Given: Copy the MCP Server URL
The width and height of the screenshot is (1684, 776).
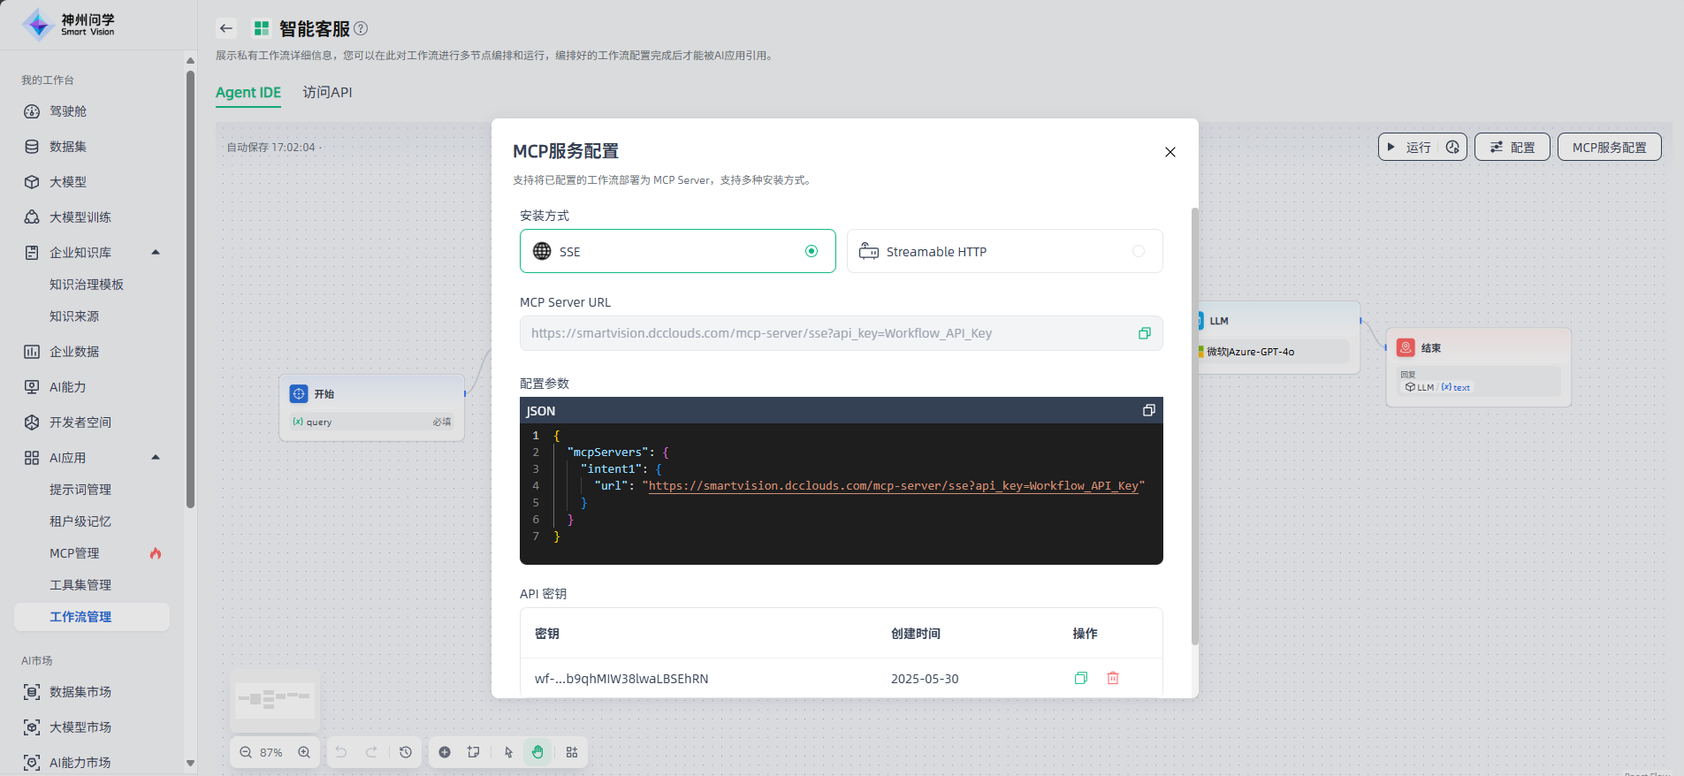Looking at the screenshot, I should (x=1145, y=333).
